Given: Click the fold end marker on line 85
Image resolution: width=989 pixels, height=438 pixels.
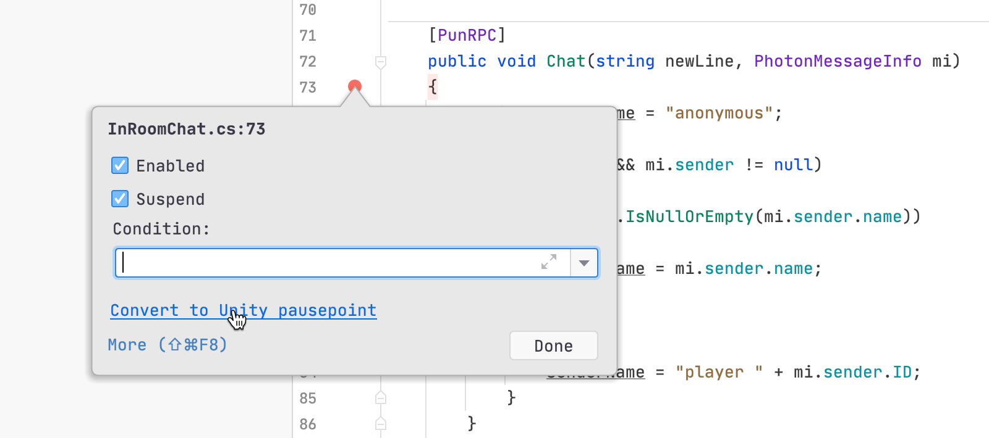Looking at the screenshot, I should [x=381, y=398].
